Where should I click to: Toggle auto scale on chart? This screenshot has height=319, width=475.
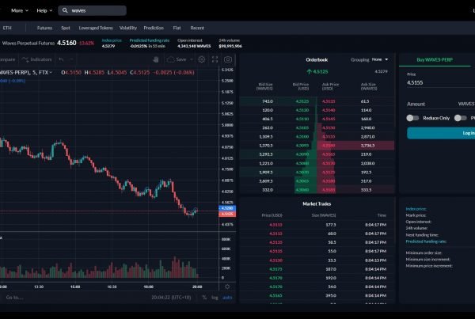(x=227, y=298)
